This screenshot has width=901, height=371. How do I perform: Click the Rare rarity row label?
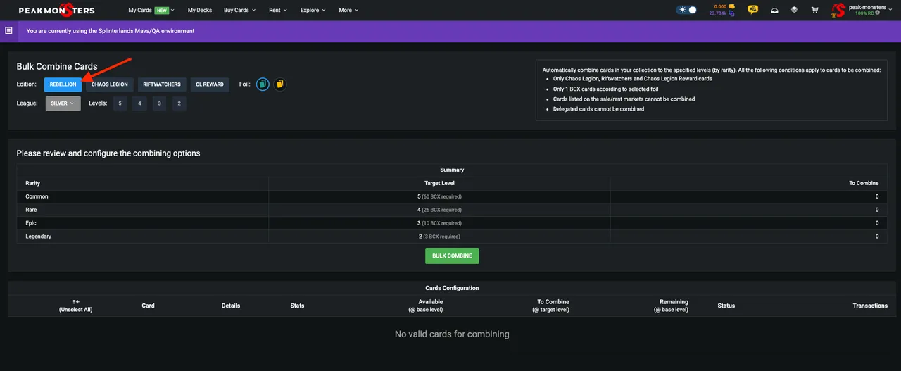[31, 210]
